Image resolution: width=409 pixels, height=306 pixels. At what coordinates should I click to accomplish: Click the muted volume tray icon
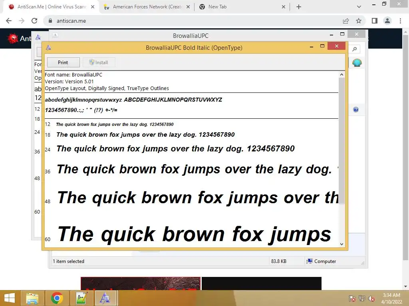pyautogui.click(x=371, y=298)
